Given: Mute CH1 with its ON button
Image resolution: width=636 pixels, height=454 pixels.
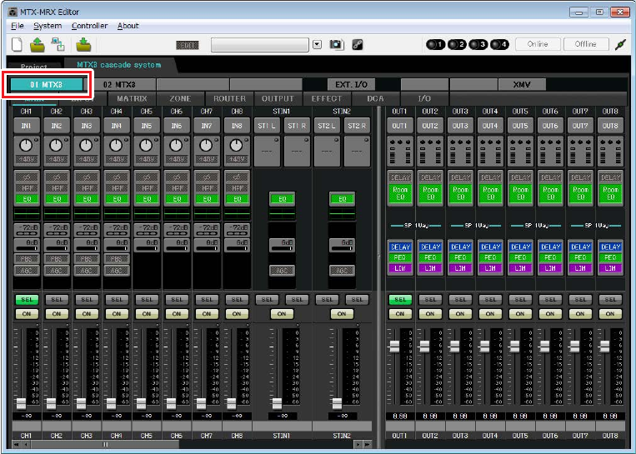Looking at the screenshot, I should (27, 314).
